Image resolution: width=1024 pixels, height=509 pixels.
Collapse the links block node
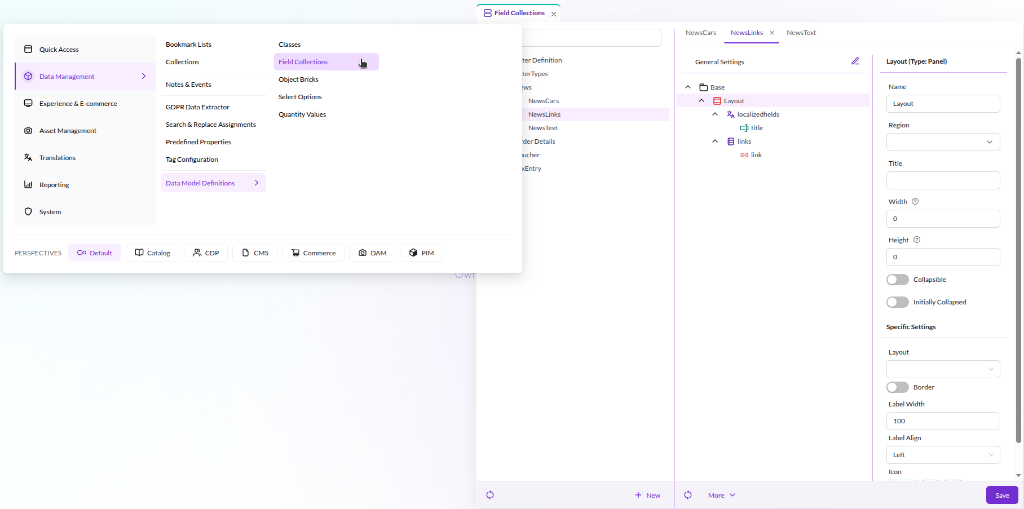coord(715,141)
